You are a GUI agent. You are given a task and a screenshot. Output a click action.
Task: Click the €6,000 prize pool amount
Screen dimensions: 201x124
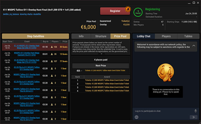tap(88, 27)
